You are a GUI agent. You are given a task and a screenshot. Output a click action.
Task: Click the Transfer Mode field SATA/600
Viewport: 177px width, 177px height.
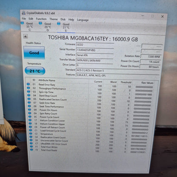click(x=94, y=60)
